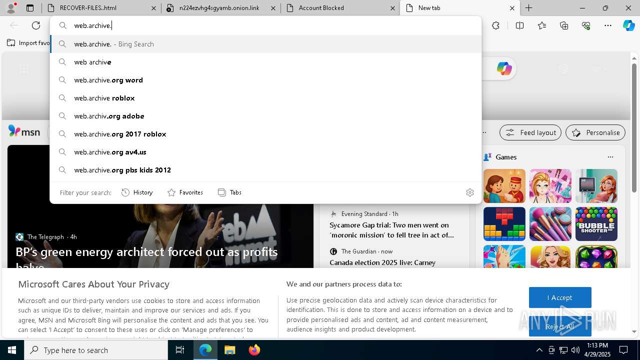Open the notification center icon
The image size is (640, 360).
[x=623, y=350]
